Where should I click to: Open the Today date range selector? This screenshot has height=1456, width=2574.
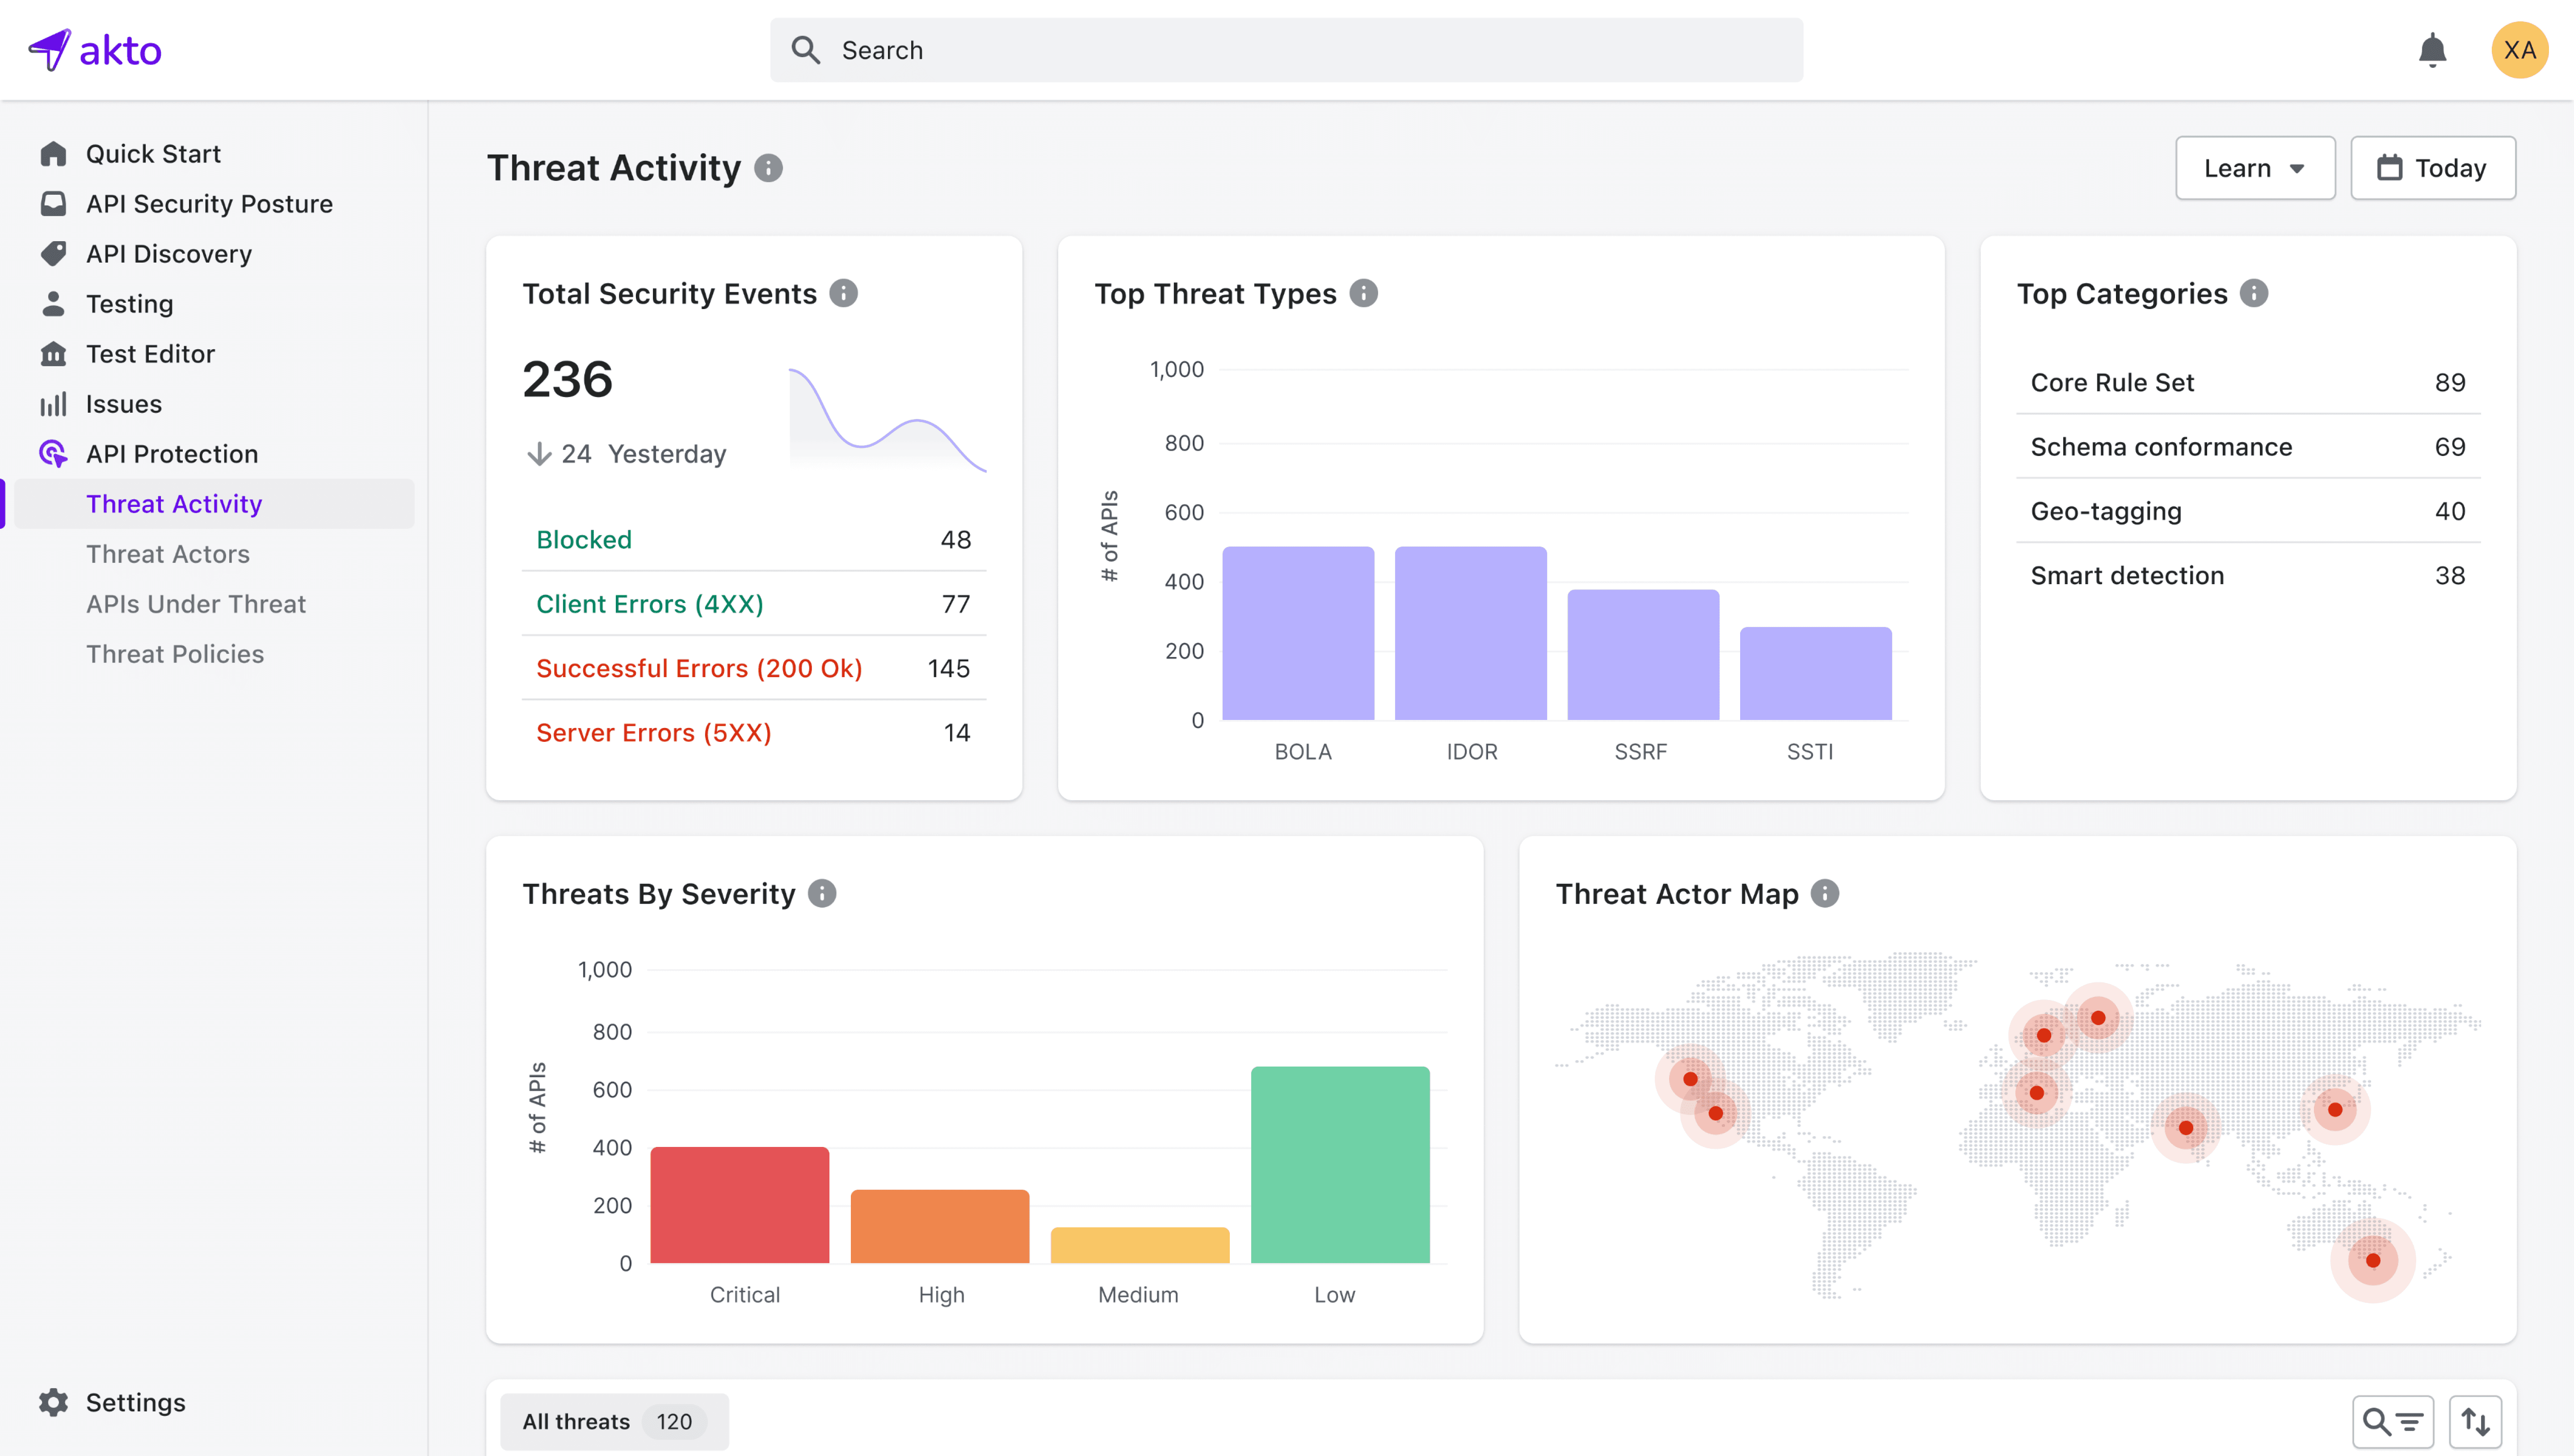[x=2433, y=167]
